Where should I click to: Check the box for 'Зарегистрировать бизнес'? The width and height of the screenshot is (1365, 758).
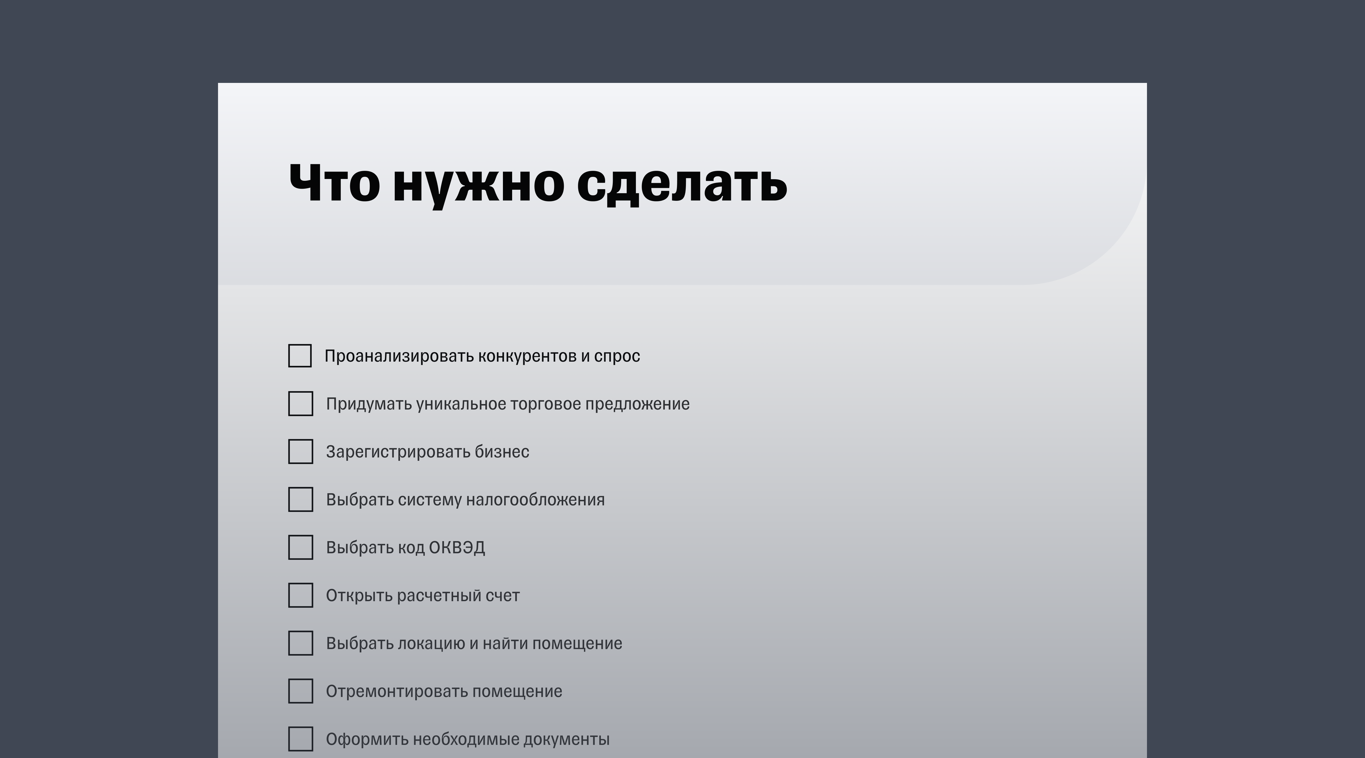coord(300,452)
